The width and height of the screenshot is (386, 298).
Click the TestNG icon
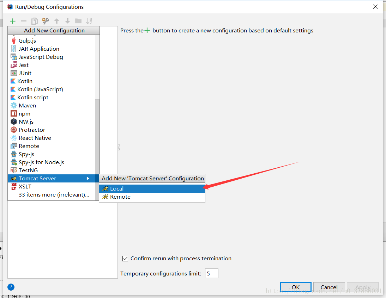(14, 170)
